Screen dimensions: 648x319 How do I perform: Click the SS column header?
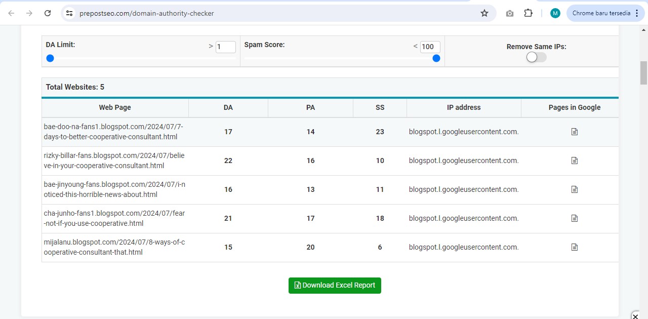click(380, 107)
